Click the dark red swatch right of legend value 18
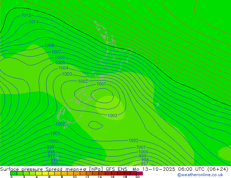This screenshot has width=231, height=178. (x=127, y=173)
